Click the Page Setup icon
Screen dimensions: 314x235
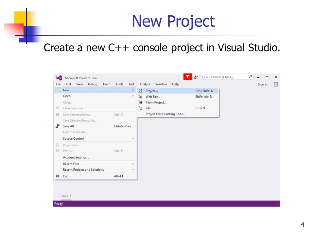click(x=58, y=145)
